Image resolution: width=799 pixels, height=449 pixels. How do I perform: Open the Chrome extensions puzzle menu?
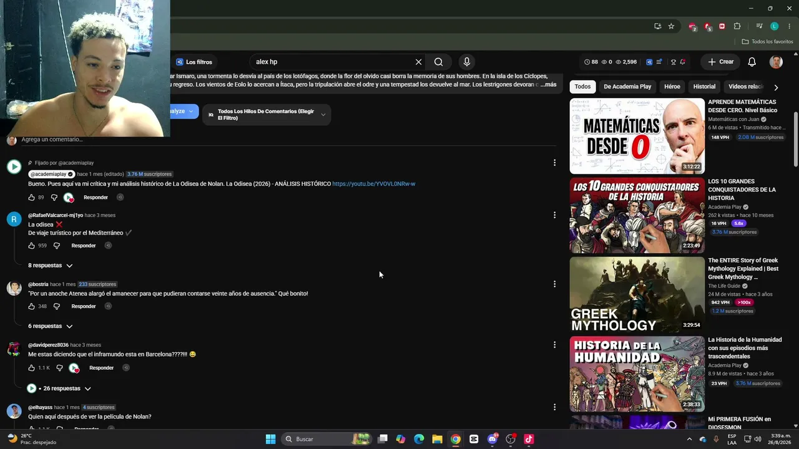point(737,26)
